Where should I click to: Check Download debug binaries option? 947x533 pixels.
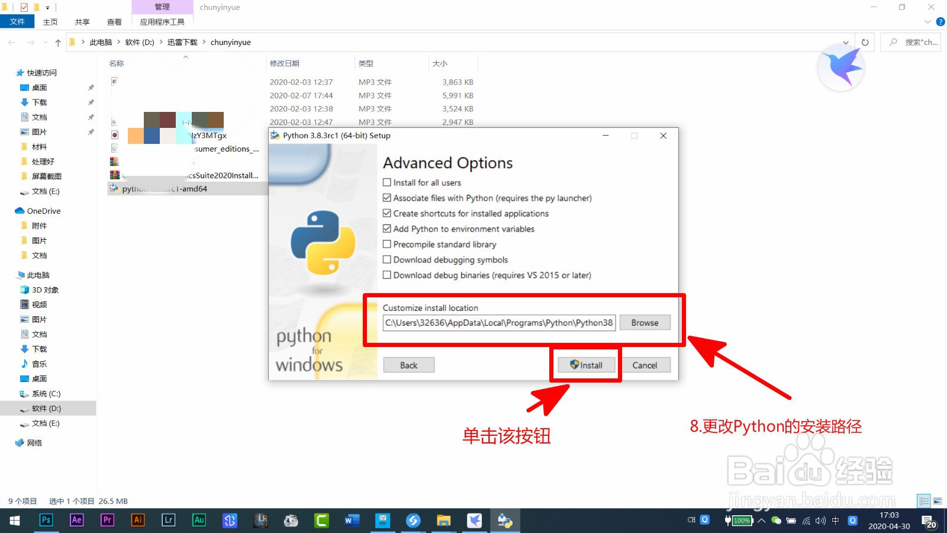point(387,275)
